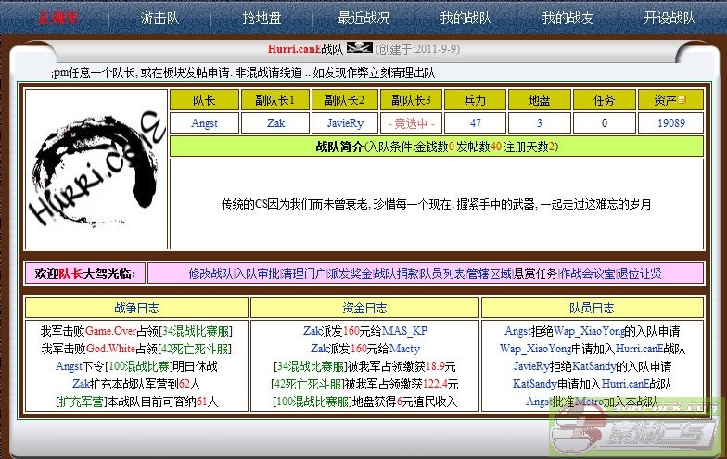Click Game.Over in the war log
The image size is (727, 459).
pos(111,331)
